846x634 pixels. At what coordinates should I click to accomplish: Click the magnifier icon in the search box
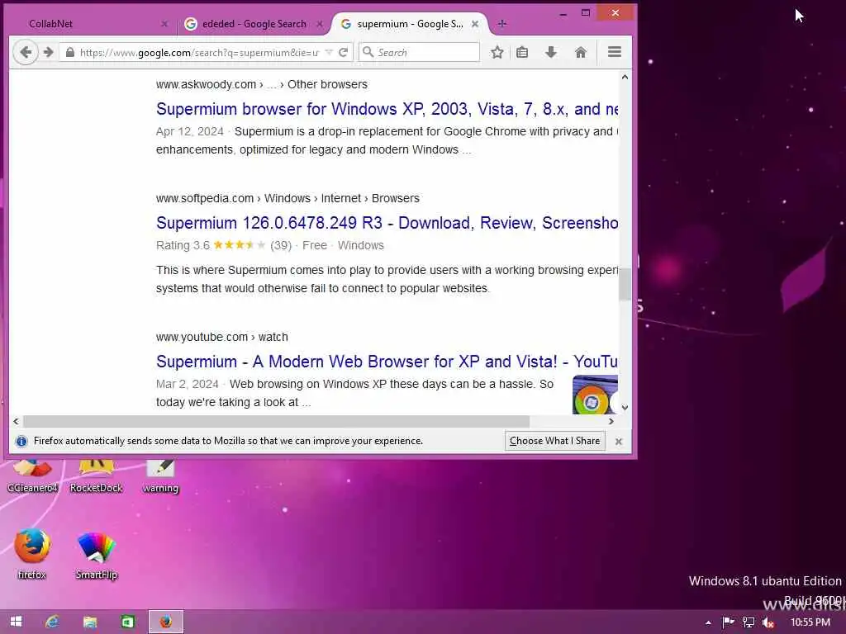click(x=368, y=52)
